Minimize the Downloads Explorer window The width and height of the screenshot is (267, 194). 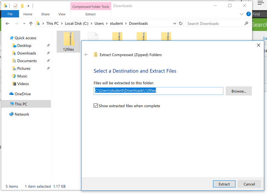click(x=215, y=6)
